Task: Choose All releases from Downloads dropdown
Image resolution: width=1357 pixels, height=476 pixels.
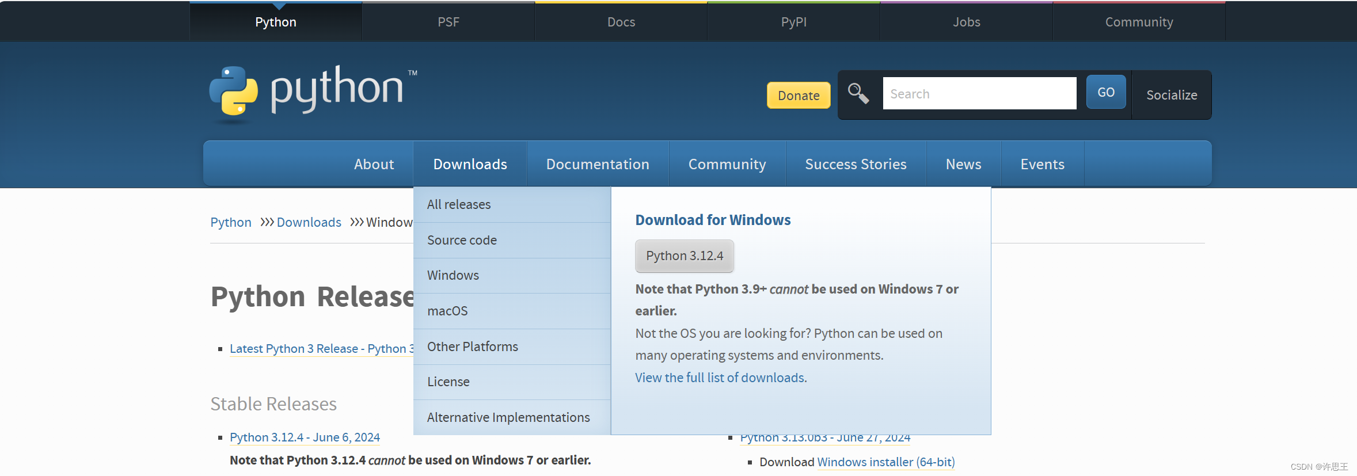Action: coord(512,204)
